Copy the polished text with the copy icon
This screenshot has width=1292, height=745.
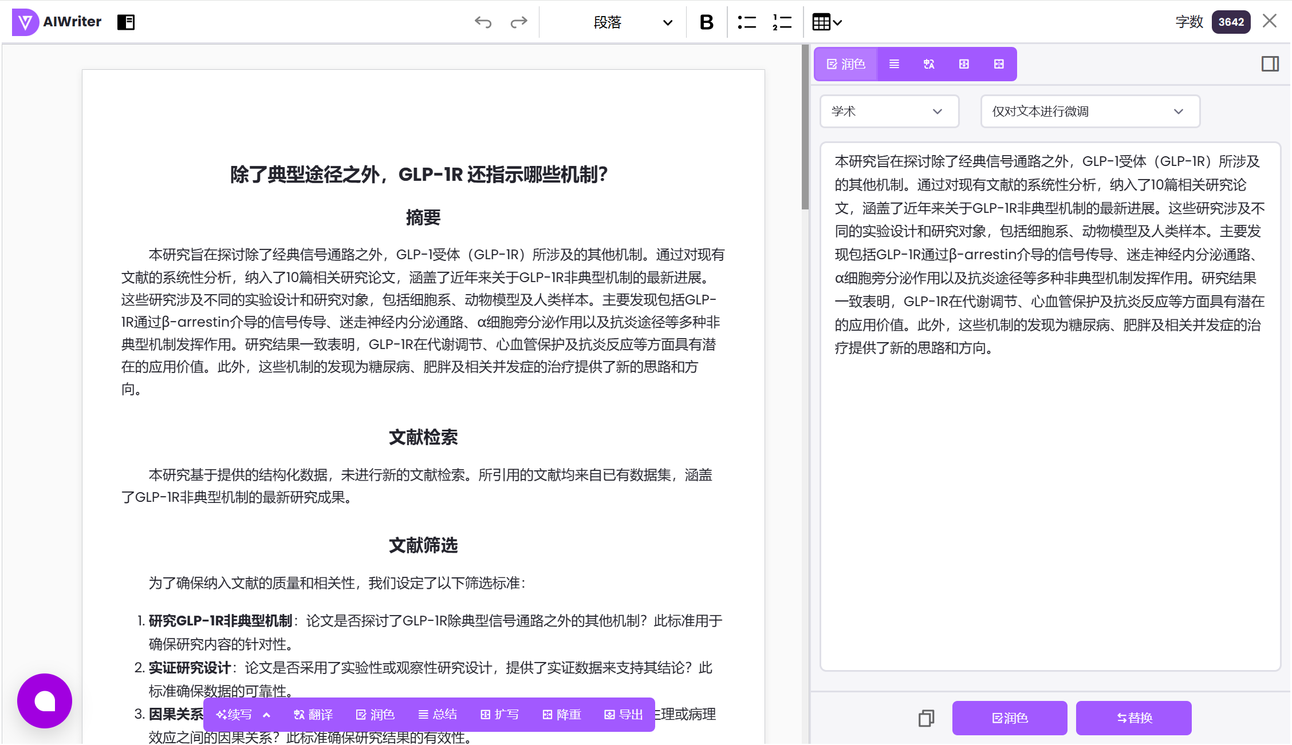pos(926,718)
